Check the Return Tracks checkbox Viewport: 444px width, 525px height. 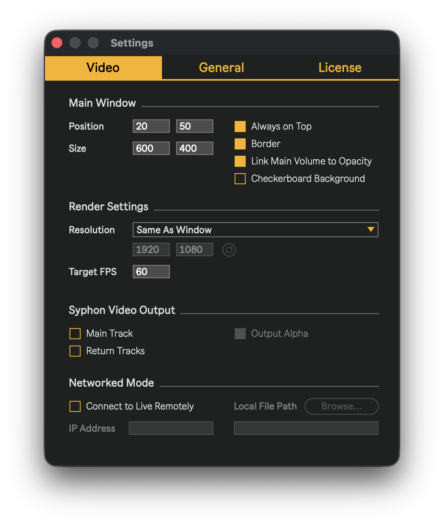point(75,351)
